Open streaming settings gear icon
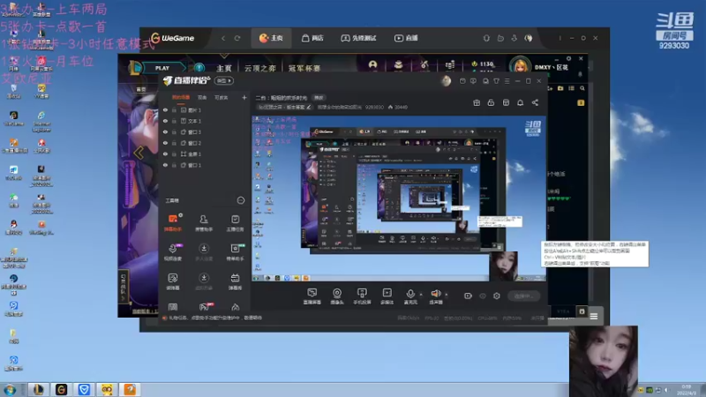 (x=497, y=296)
